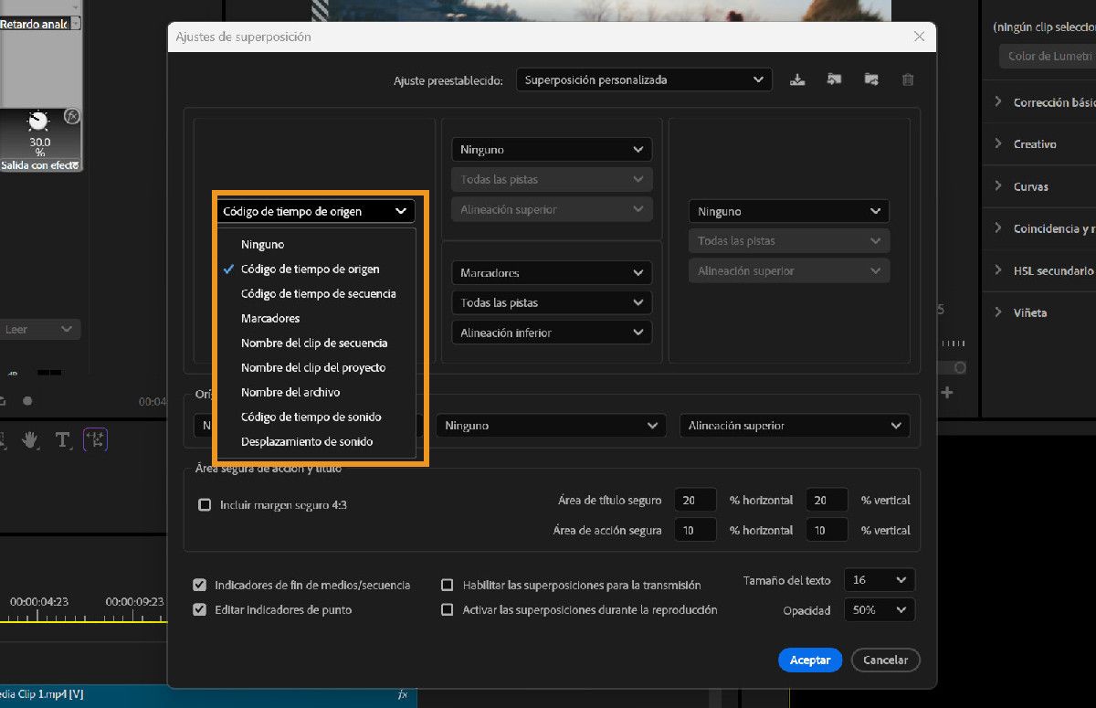Delete the overlay preset via trash icon
This screenshot has height=708, width=1096.
908,79
